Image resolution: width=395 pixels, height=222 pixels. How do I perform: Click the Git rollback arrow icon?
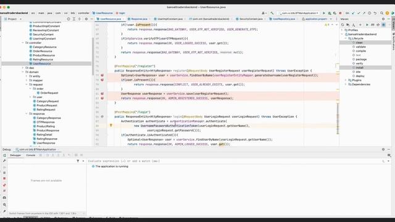(375, 13)
